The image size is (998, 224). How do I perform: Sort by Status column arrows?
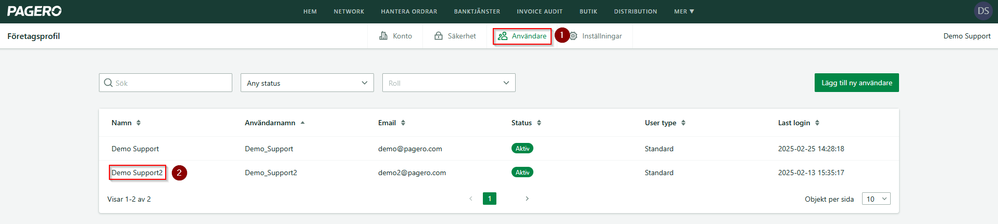click(x=539, y=123)
